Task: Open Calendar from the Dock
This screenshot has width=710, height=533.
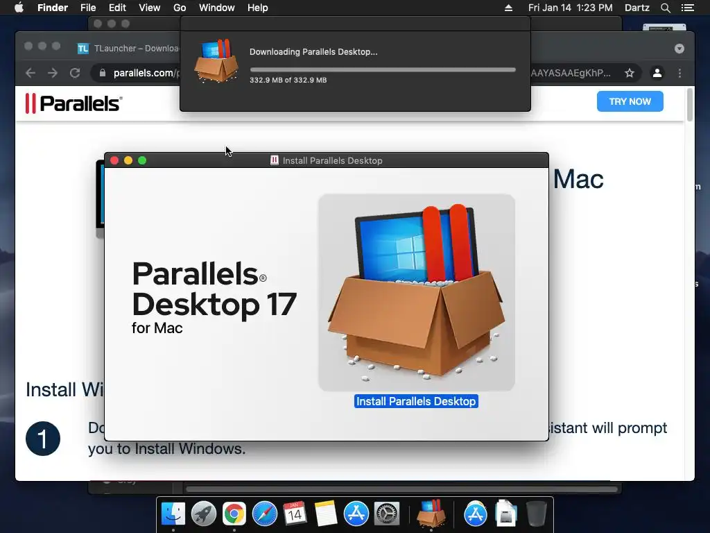Action: [295, 514]
